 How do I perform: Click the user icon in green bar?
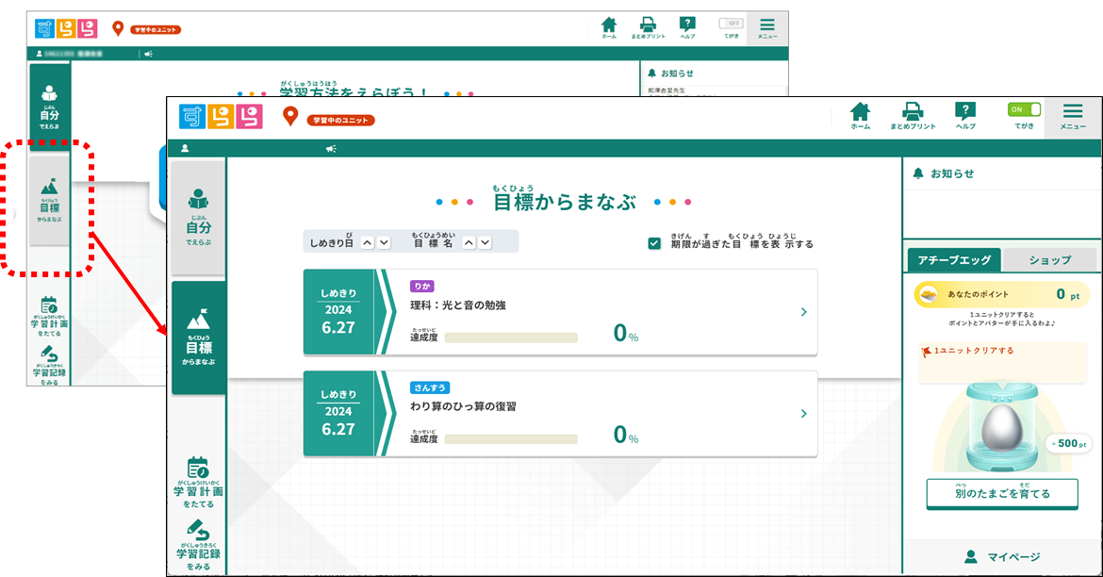tap(185, 148)
